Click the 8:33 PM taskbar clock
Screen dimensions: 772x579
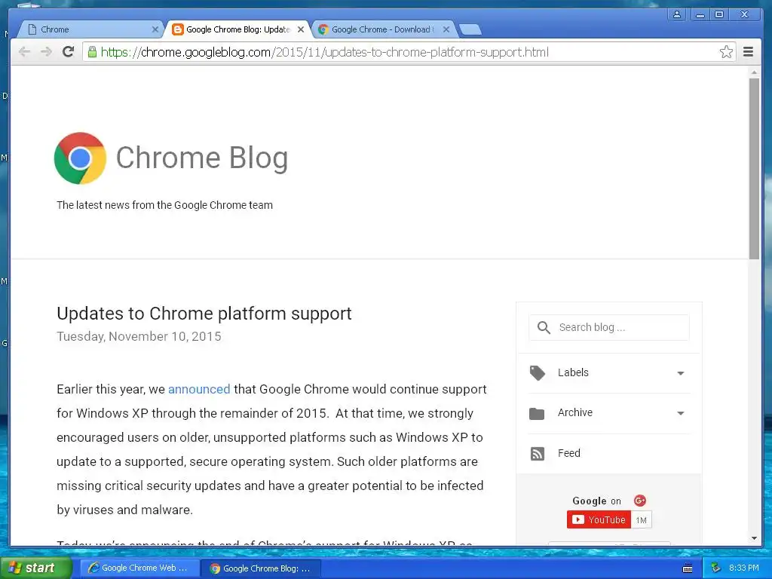pos(744,568)
